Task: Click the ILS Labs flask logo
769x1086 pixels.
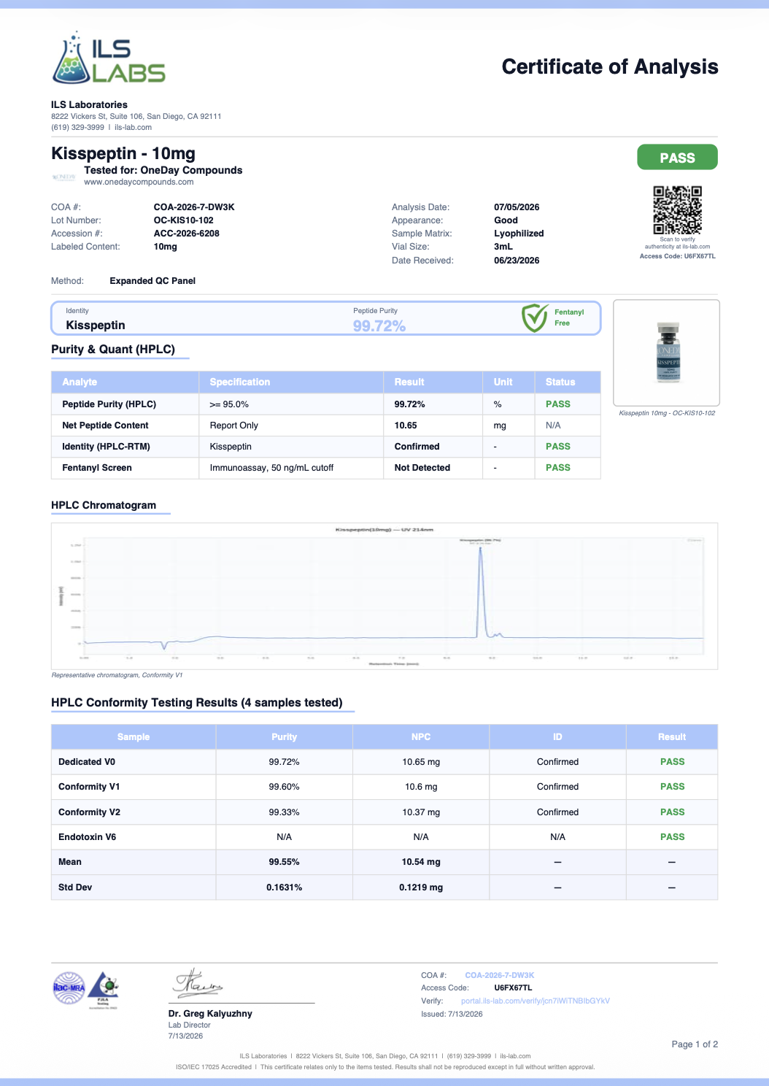Action: (109, 57)
